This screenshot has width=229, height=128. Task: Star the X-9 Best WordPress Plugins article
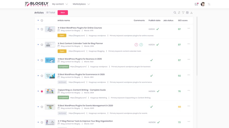(42, 29)
